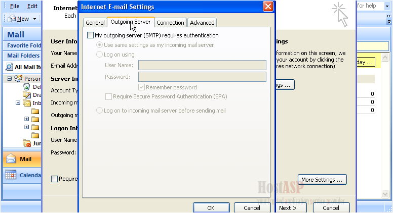Click the Mail Folders header
The height and width of the screenshot is (213, 393).
pyautogui.click(x=23, y=56)
